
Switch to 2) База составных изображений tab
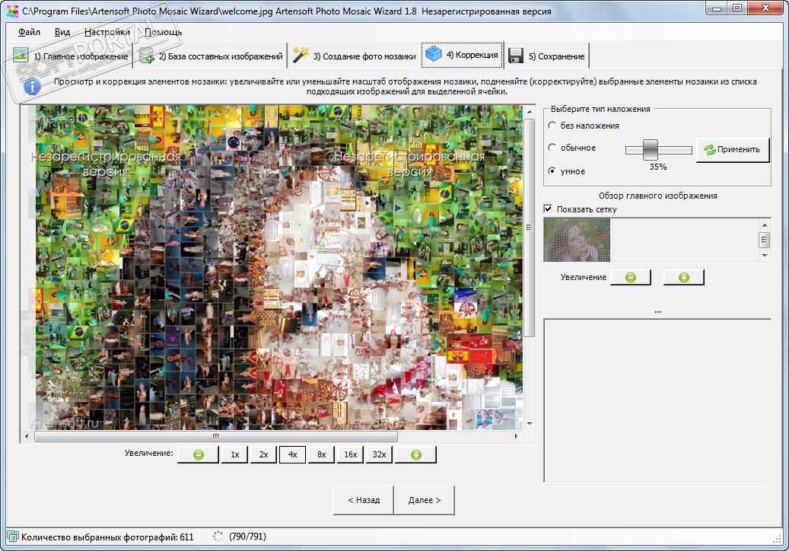point(210,56)
